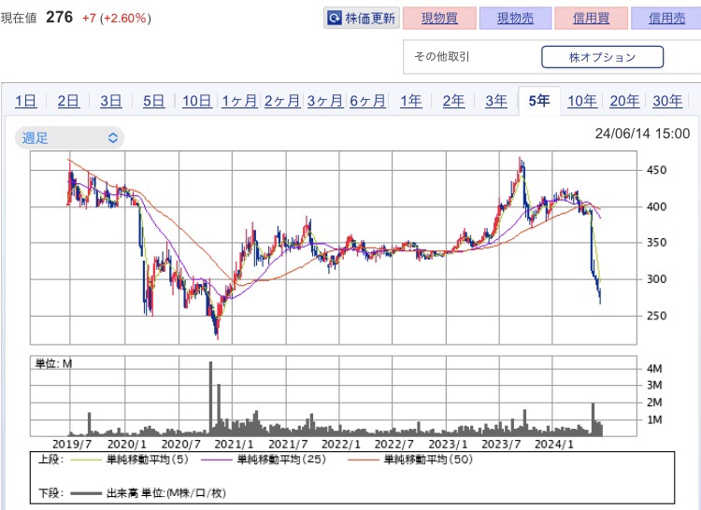Open the 信用買 link

(x=591, y=19)
